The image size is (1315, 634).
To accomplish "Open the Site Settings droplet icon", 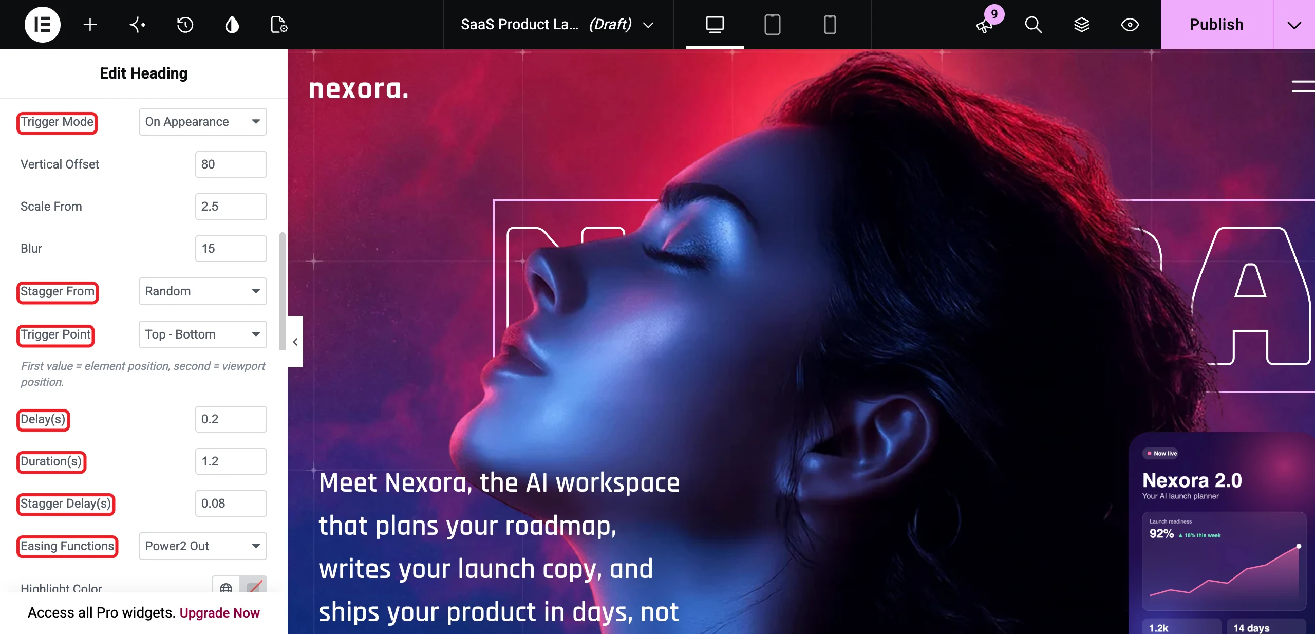I will pyautogui.click(x=232, y=25).
